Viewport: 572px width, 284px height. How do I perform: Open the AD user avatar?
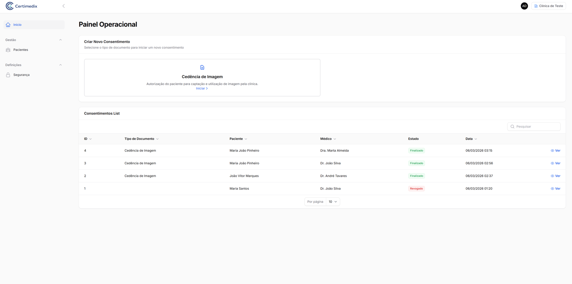524,6
